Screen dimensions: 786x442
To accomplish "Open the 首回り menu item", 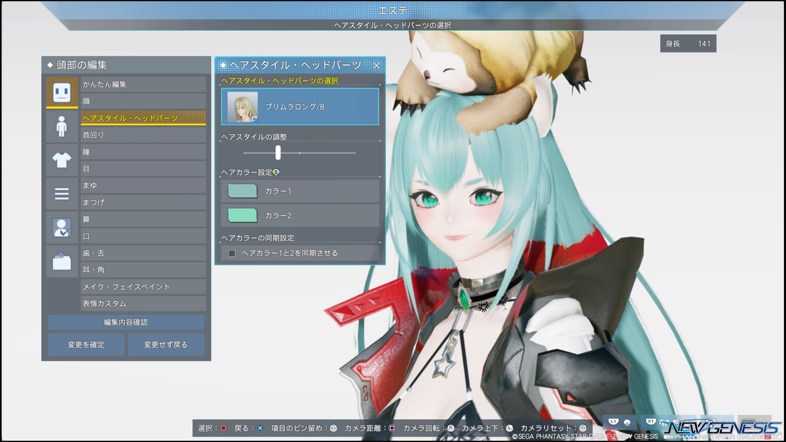I will (x=143, y=135).
